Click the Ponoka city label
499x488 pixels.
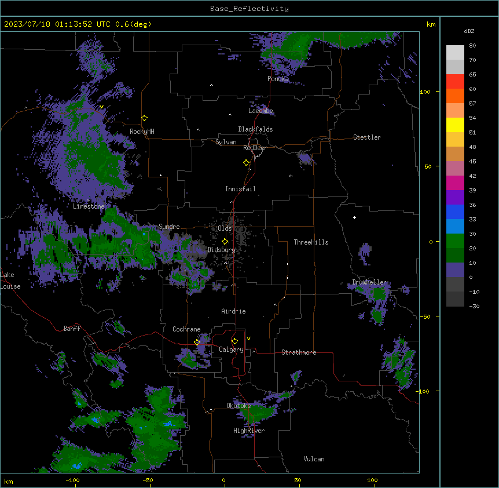278,79
